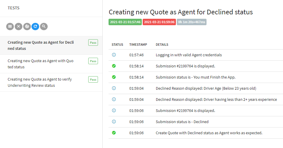Click info icon for 'less than 2+ years experience' row
This screenshot has width=283, height=148.
pyautogui.click(x=114, y=99)
